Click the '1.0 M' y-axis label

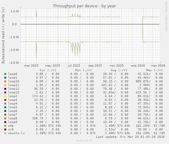[15, 11]
